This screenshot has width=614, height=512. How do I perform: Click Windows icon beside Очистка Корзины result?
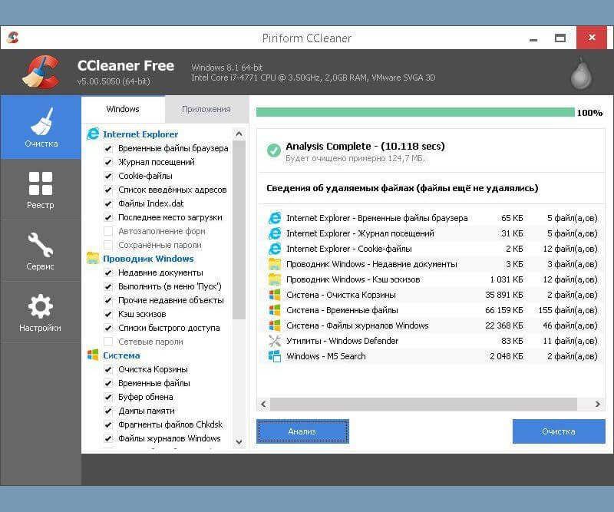[x=275, y=295]
